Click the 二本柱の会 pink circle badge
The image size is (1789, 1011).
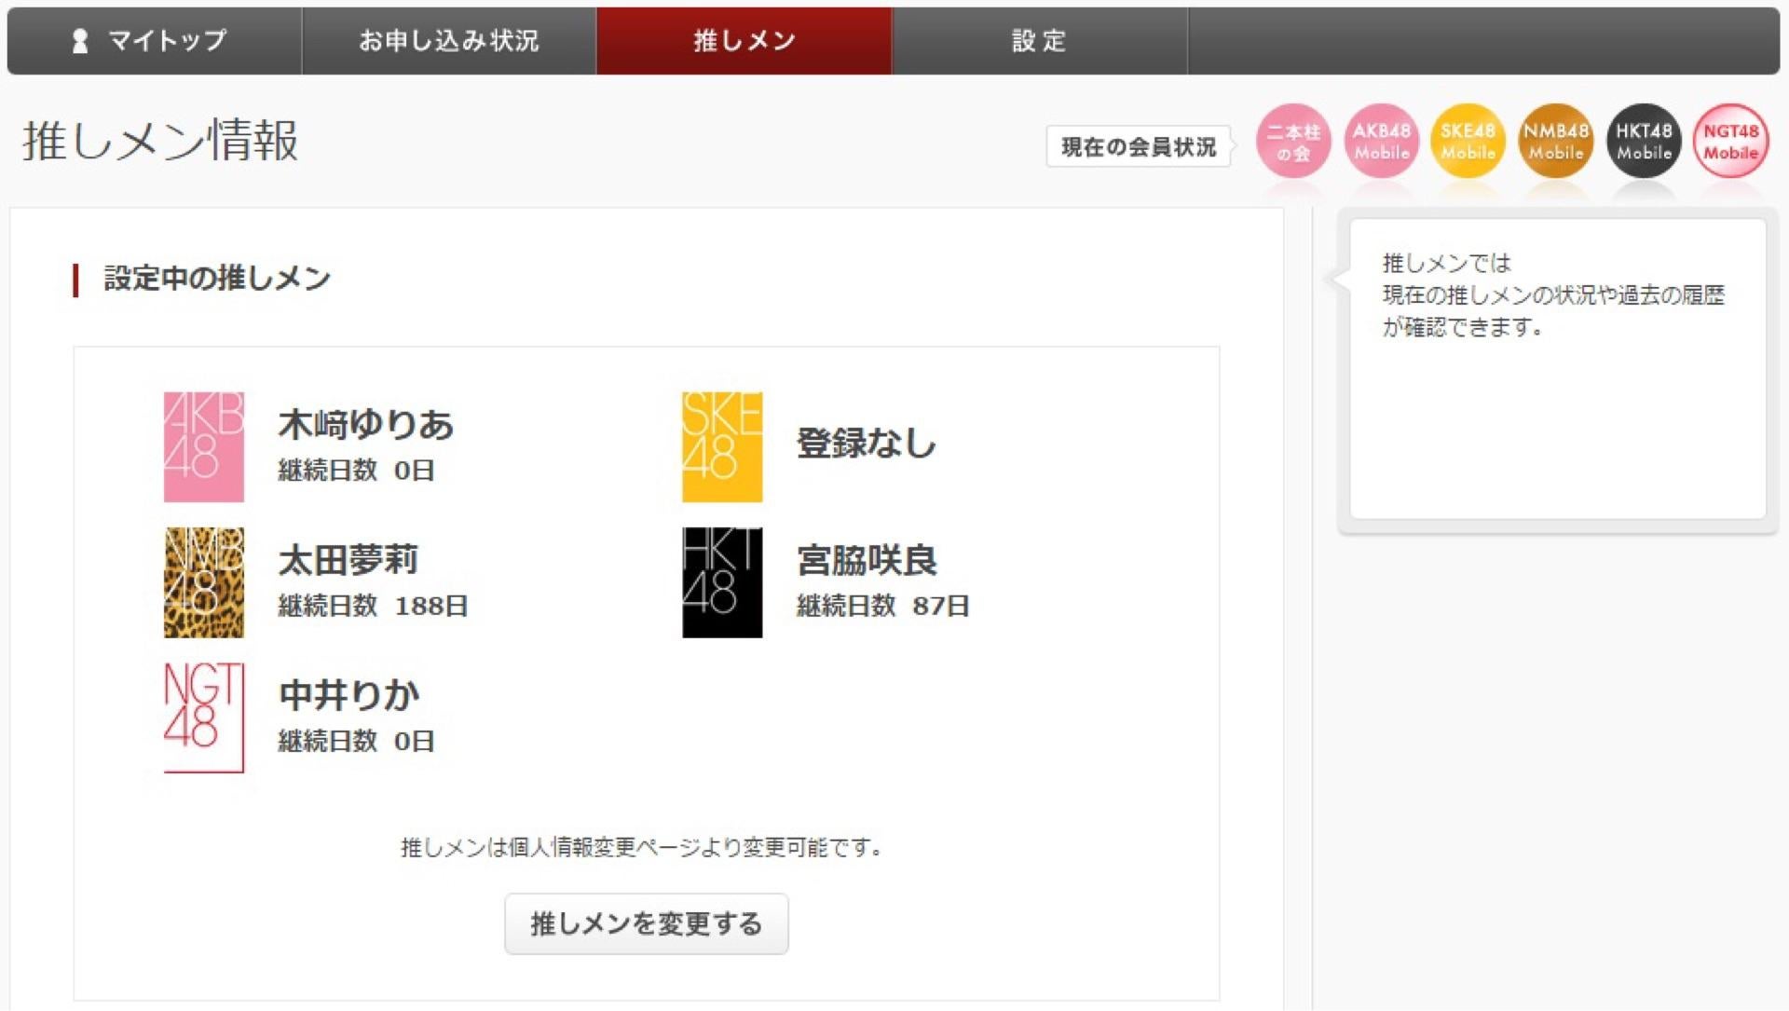(1292, 142)
